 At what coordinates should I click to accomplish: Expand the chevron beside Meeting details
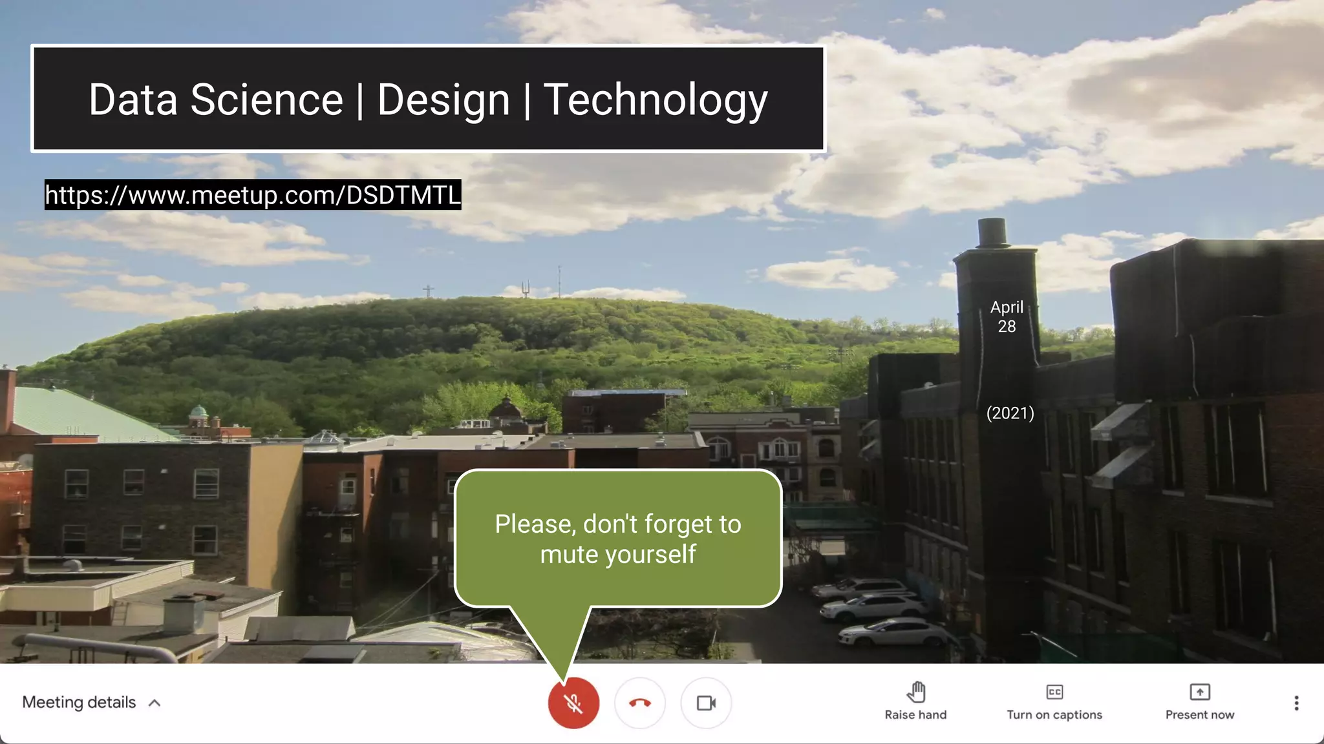155,703
